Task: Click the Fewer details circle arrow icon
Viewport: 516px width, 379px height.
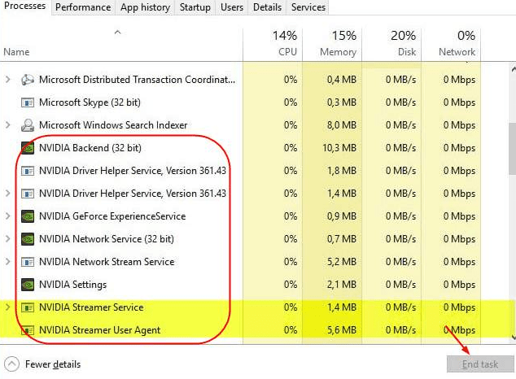Action: pos(12,364)
